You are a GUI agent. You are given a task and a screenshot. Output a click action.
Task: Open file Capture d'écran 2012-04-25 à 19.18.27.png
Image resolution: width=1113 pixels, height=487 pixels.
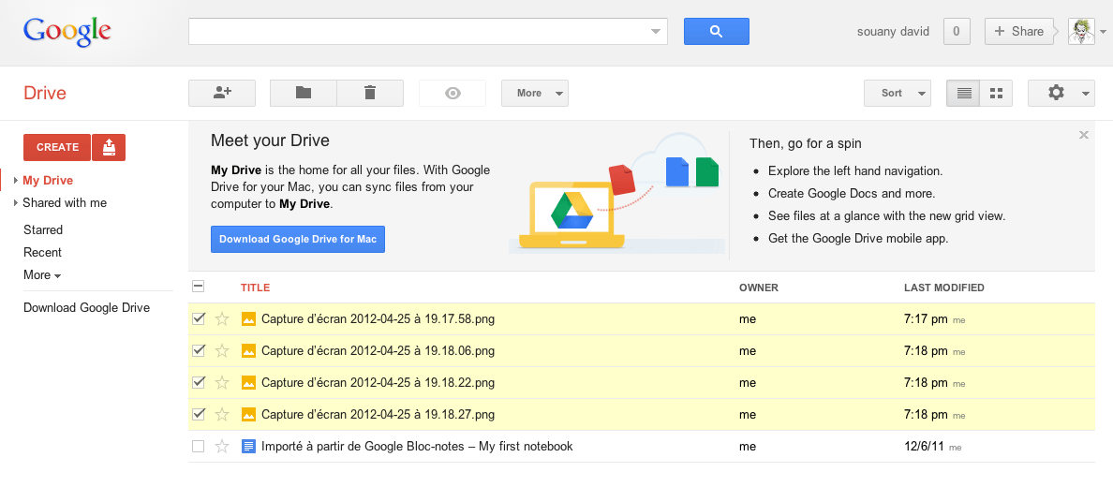(378, 415)
